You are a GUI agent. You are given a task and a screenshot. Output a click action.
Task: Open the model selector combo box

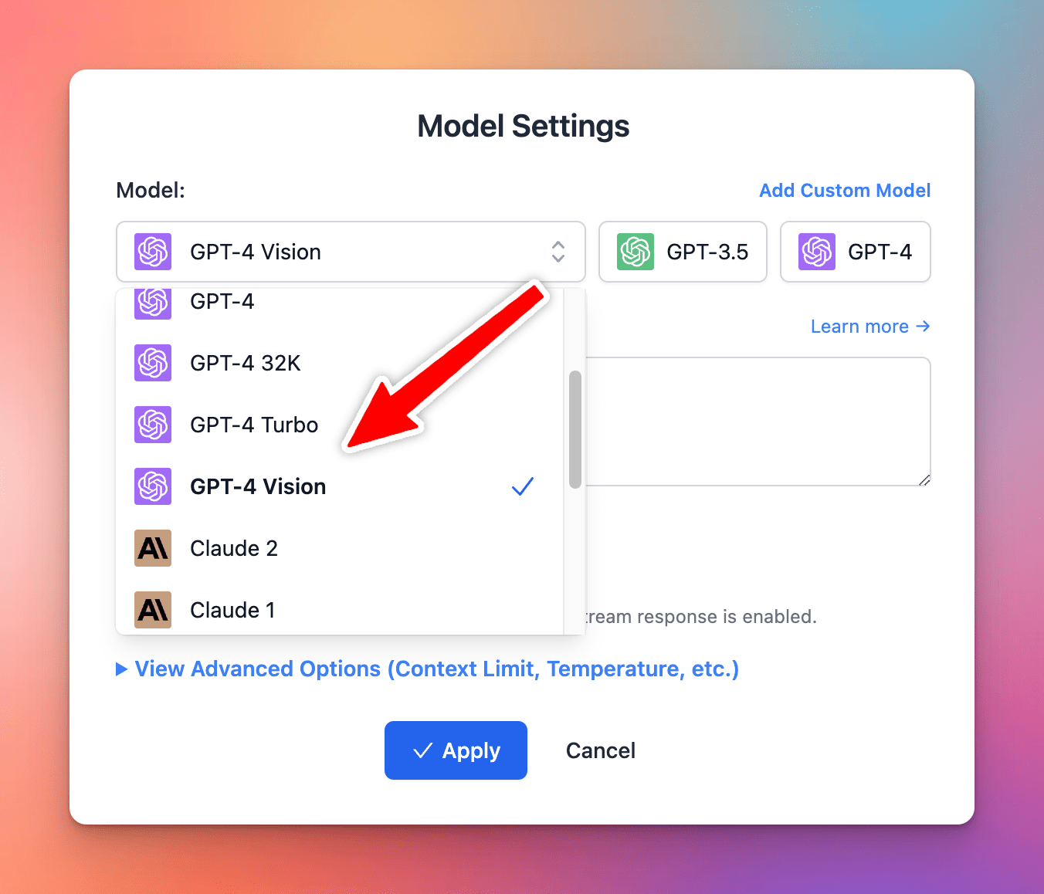[x=351, y=252]
